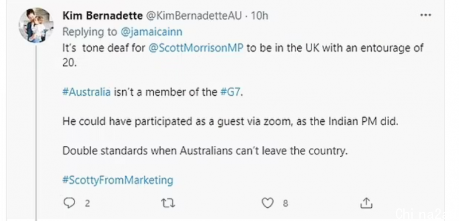Image resolution: width=459 pixels, height=221 pixels.
Task: Open the Kim Bernadette display name
Action: click(103, 16)
